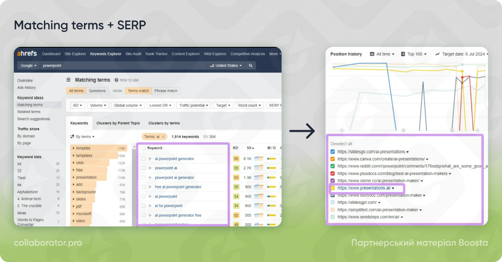Open the How to use help icon
502x262 pixels.
[x=116, y=80]
